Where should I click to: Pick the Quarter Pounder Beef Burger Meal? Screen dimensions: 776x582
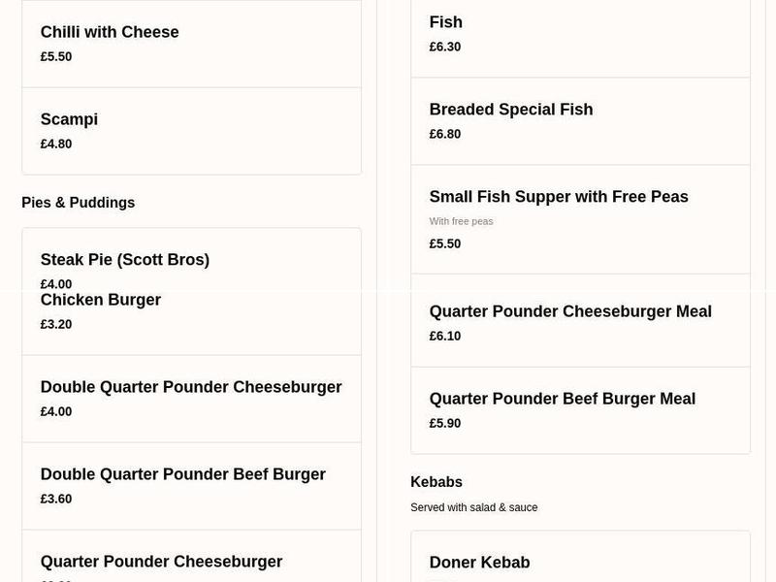point(563,399)
